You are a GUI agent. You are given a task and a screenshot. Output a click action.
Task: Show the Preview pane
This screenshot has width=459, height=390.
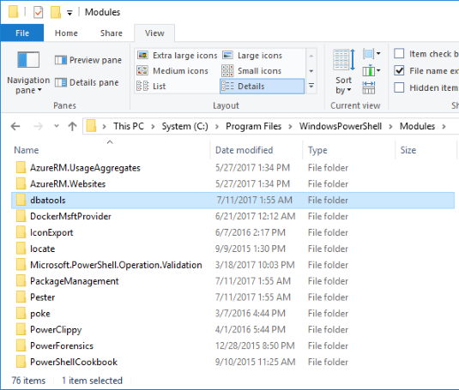coord(88,60)
